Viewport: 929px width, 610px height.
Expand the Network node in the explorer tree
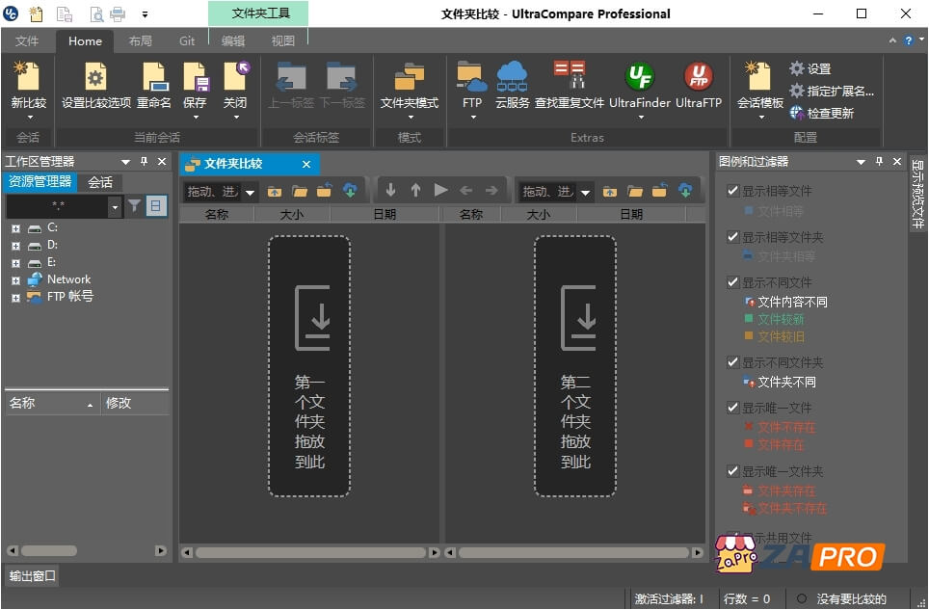coord(16,279)
